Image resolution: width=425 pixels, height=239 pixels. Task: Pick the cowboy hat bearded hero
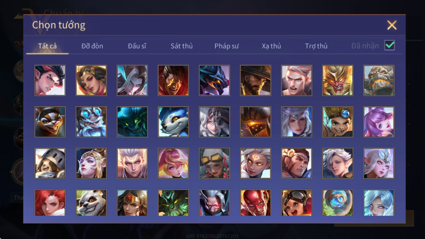click(x=255, y=81)
